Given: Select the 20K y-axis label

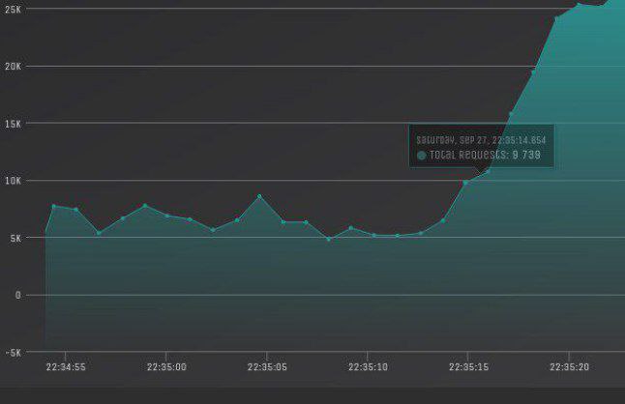Looking at the screenshot, I should tap(13, 67).
